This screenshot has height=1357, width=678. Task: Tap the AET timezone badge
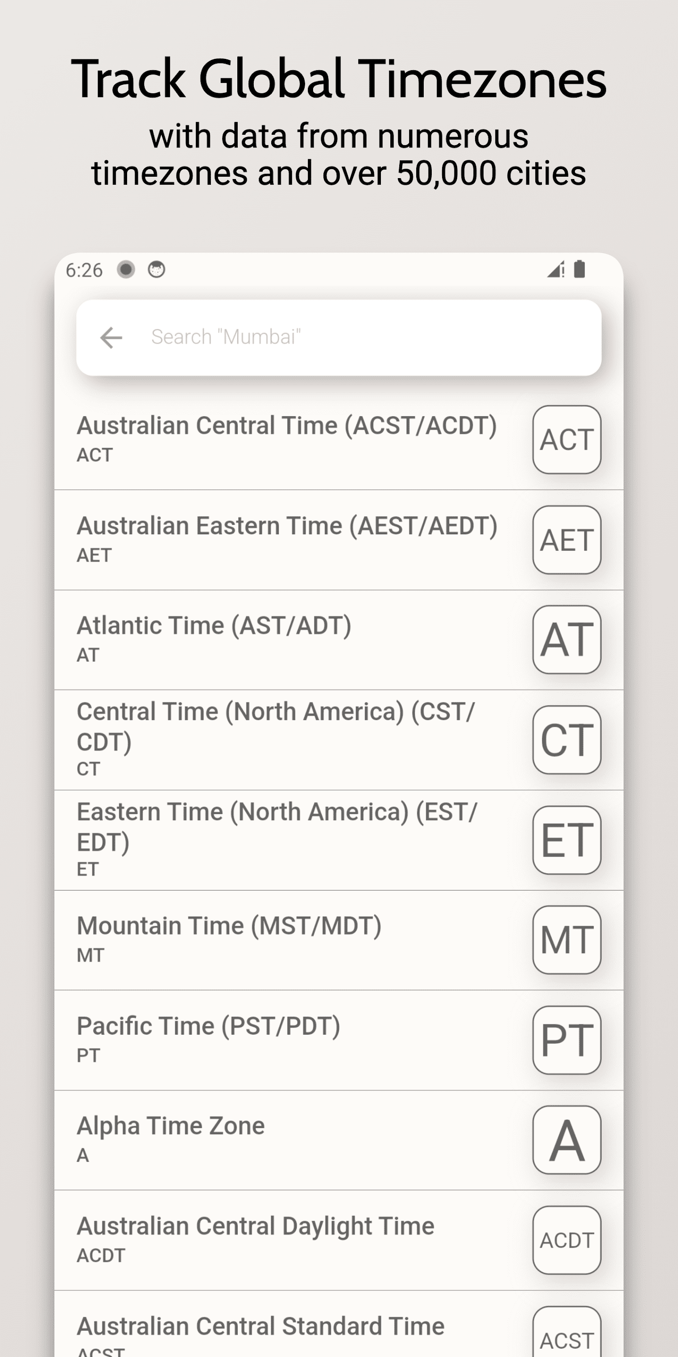pyautogui.click(x=566, y=540)
